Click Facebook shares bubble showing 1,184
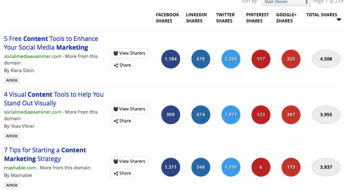The width and height of the screenshot is (348, 190). point(171,59)
